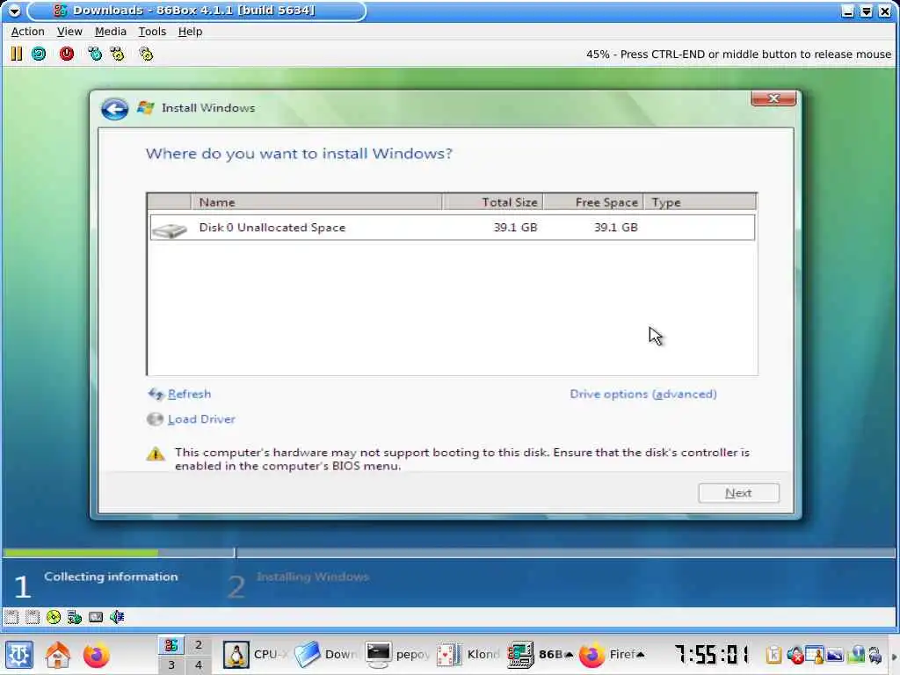Open the Tools menu
The image size is (900, 675).
point(152,32)
